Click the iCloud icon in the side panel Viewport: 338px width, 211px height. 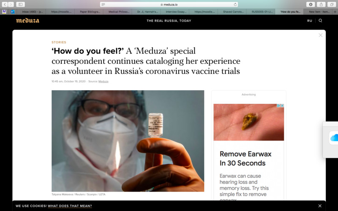click(334, 138)
